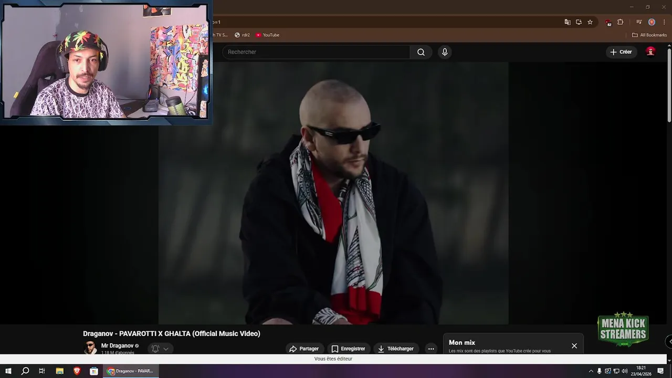Bookmark this page with the star icon
672x378 pixels.
[590, 22]
